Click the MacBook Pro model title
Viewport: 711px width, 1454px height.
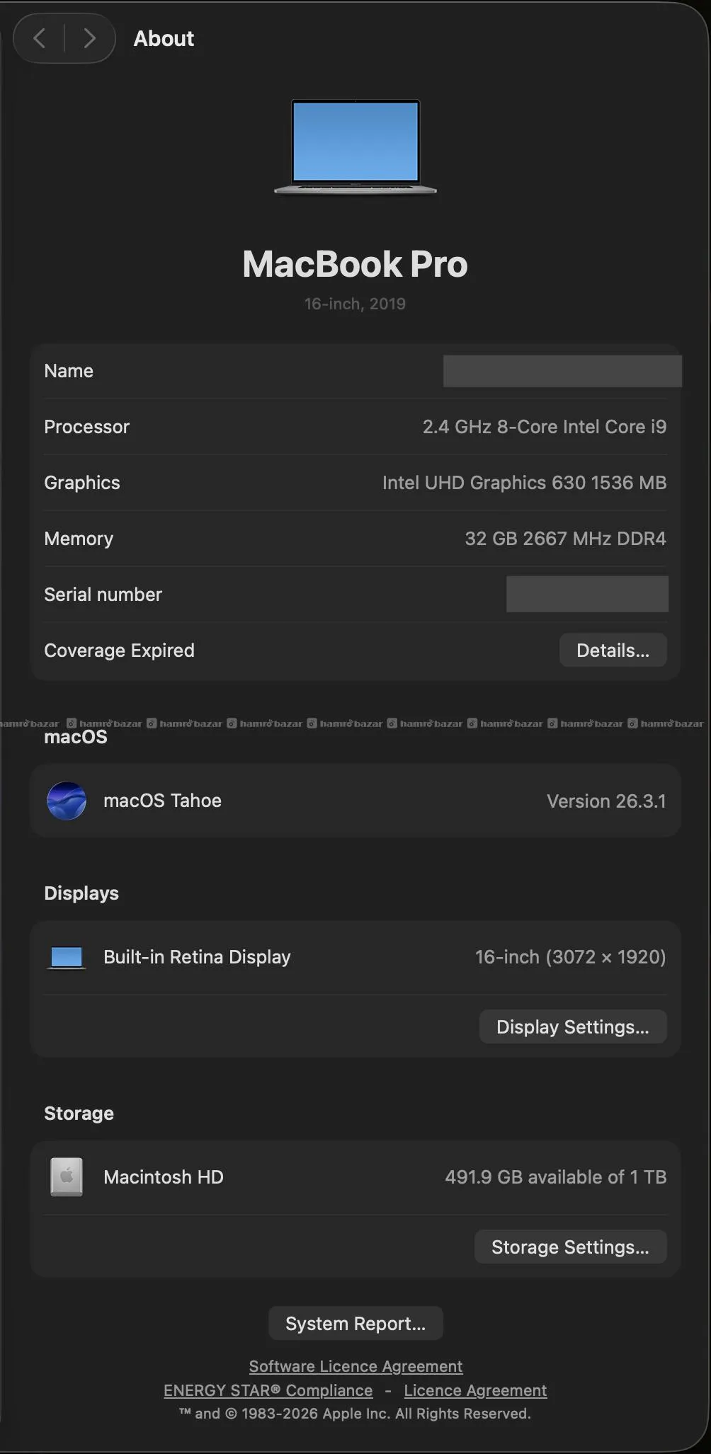click(355, 265)
